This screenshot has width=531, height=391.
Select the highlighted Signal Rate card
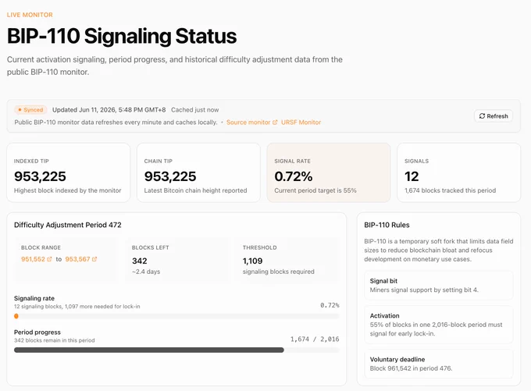[329, 172]
